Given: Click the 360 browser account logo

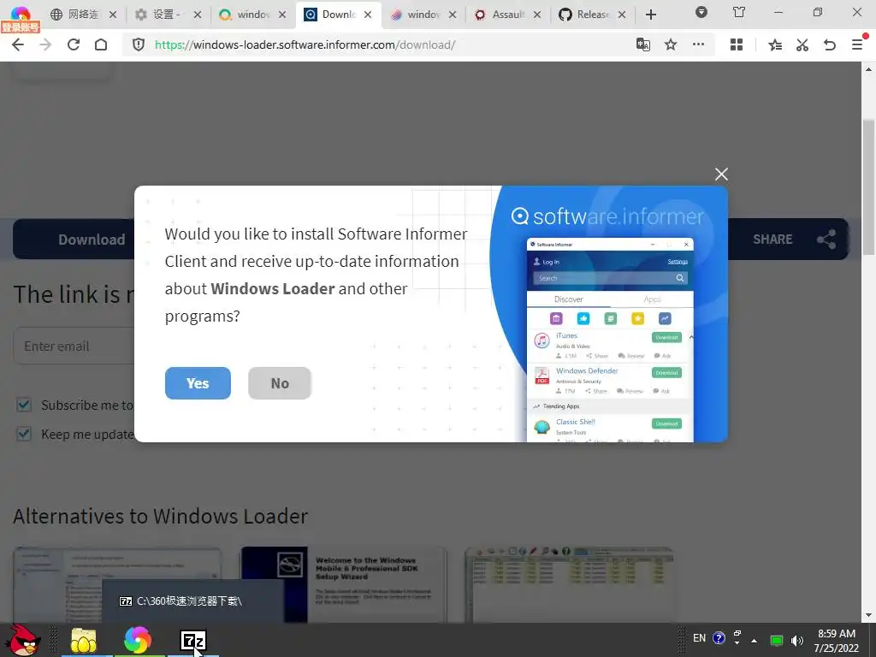Looking at the screenshot, I should coord(21,14).
